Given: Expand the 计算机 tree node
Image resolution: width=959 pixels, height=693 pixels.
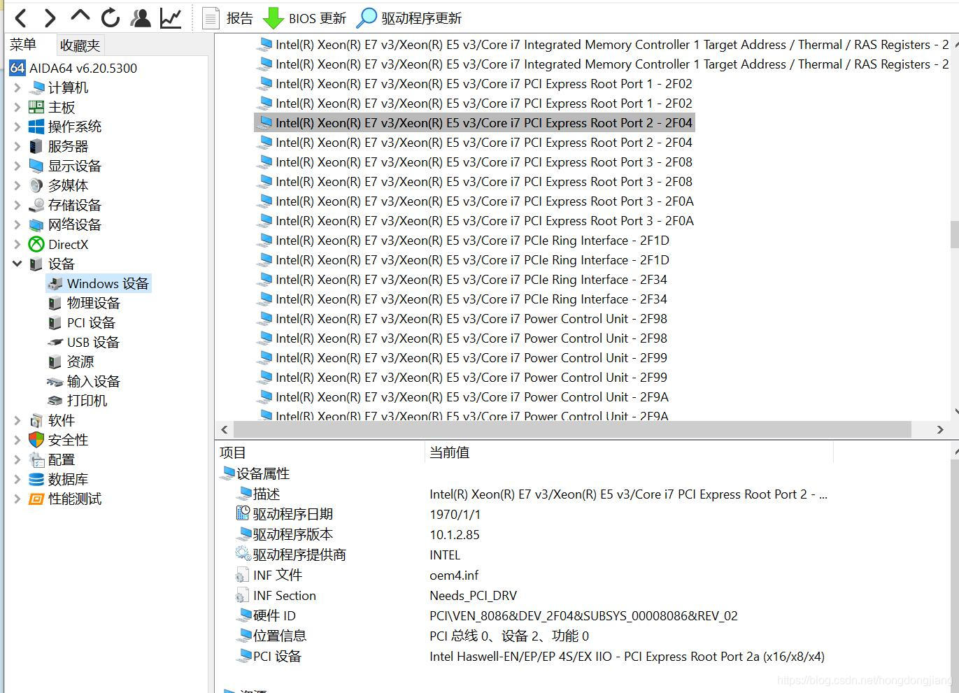Looking at the screenshot, I should pyautogui.click(x=17, y=87).
